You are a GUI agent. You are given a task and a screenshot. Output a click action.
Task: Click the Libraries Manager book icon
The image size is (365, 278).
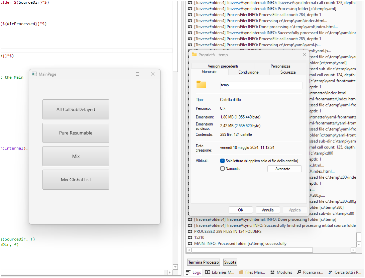coord(208,272)
